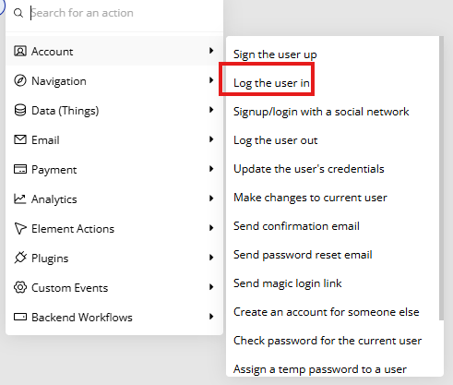This screenshot has height=385, width=453.
Task: Click the Navigation compass icon
Action: pos(20,80)
